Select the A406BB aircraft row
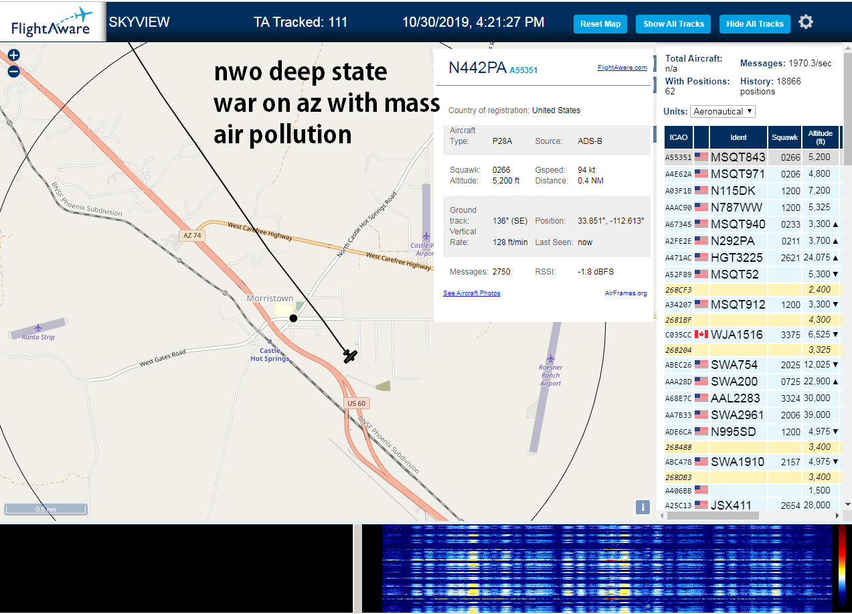This screenshot has width=852, height=614. click(753, 491)
